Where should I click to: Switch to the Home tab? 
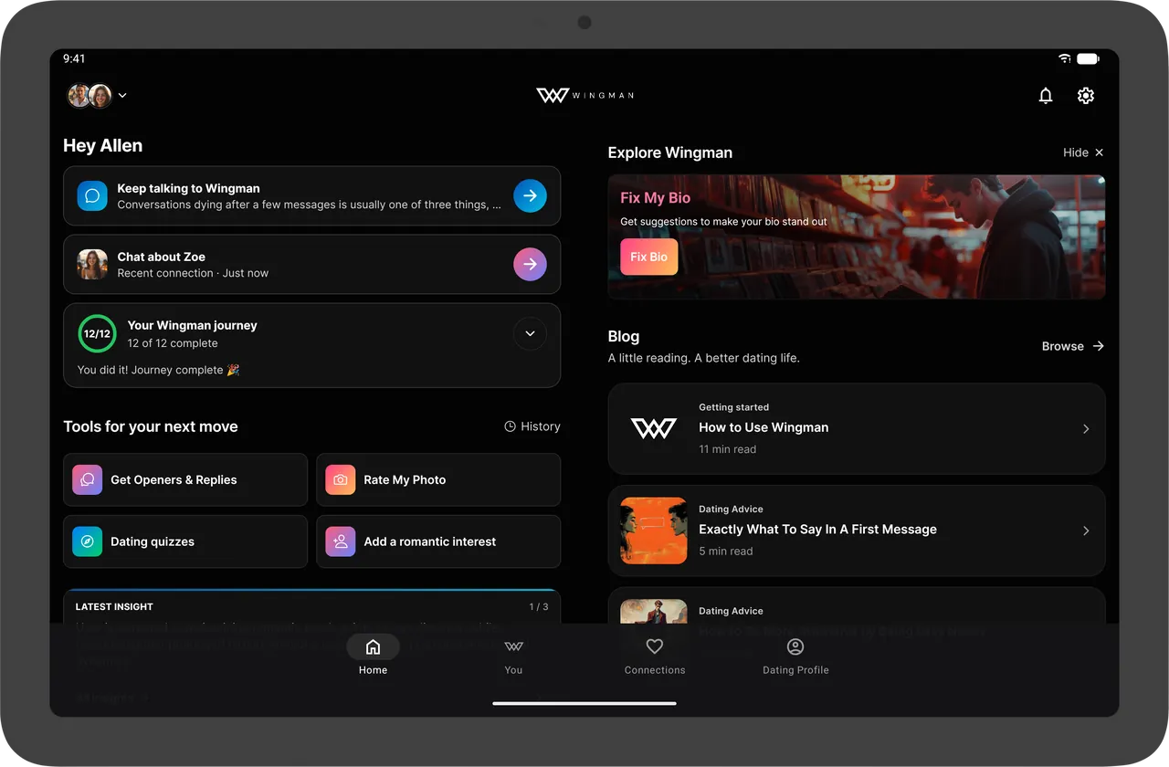(373, 656)
